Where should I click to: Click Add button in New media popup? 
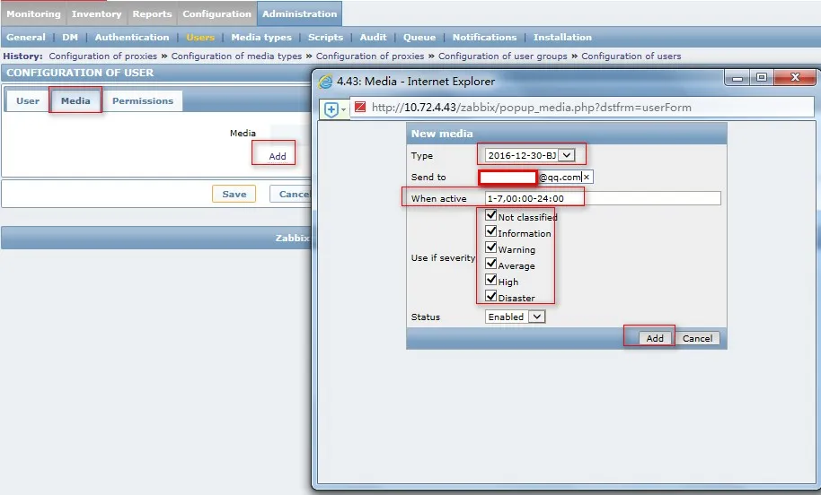coord(655,338)
